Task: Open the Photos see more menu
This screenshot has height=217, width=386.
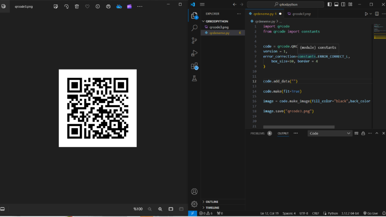Action: click(x=140, y=7)
